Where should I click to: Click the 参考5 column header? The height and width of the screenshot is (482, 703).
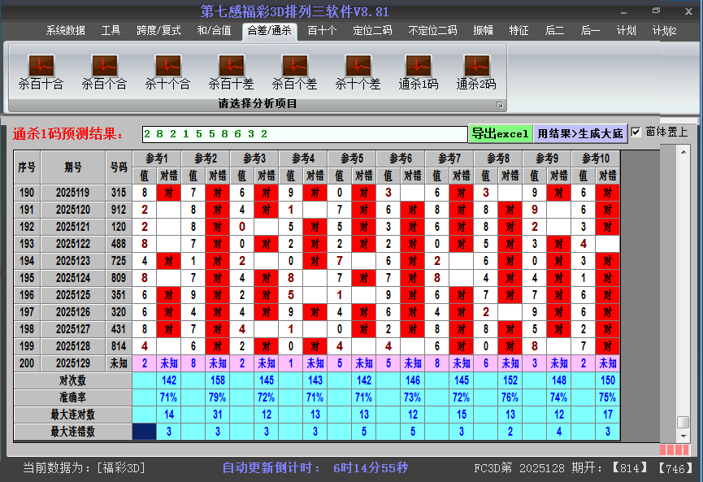[x=352, y=158]
